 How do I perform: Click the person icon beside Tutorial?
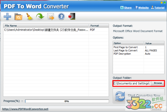click(x=153, y=8)
